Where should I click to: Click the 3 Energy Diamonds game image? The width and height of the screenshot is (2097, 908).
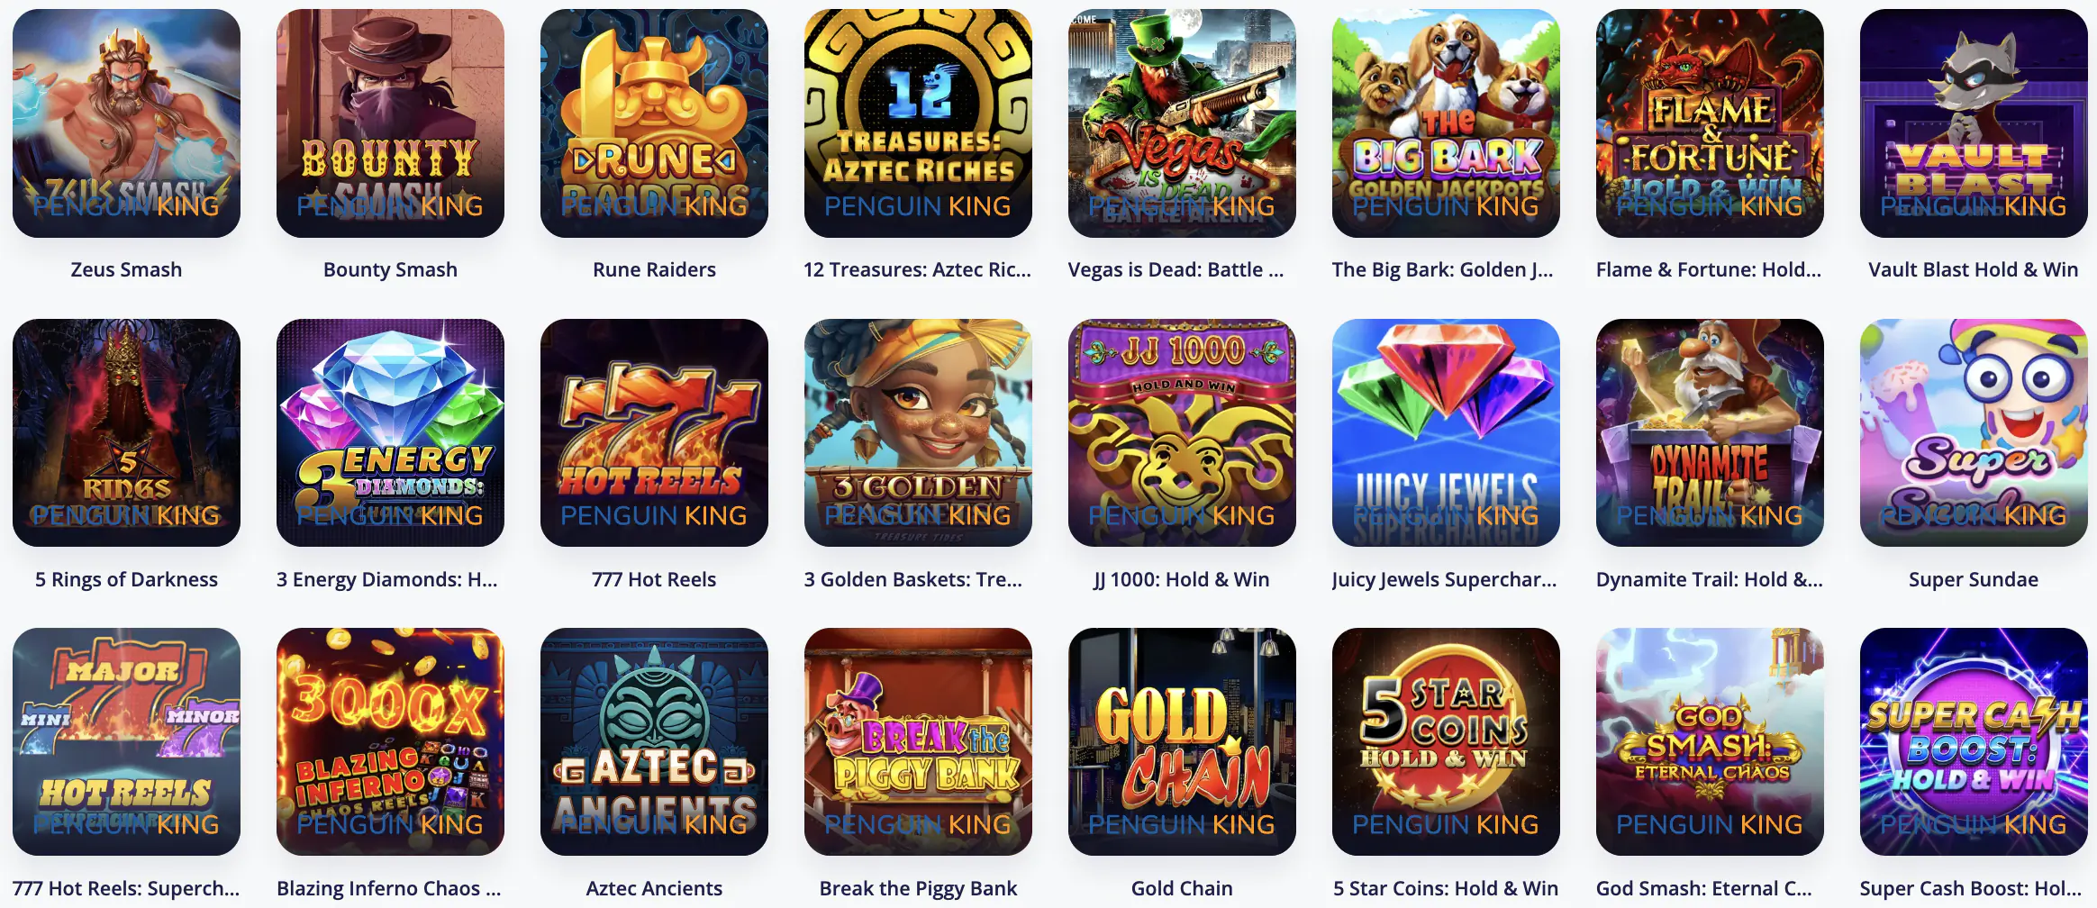tap(390, 432)
